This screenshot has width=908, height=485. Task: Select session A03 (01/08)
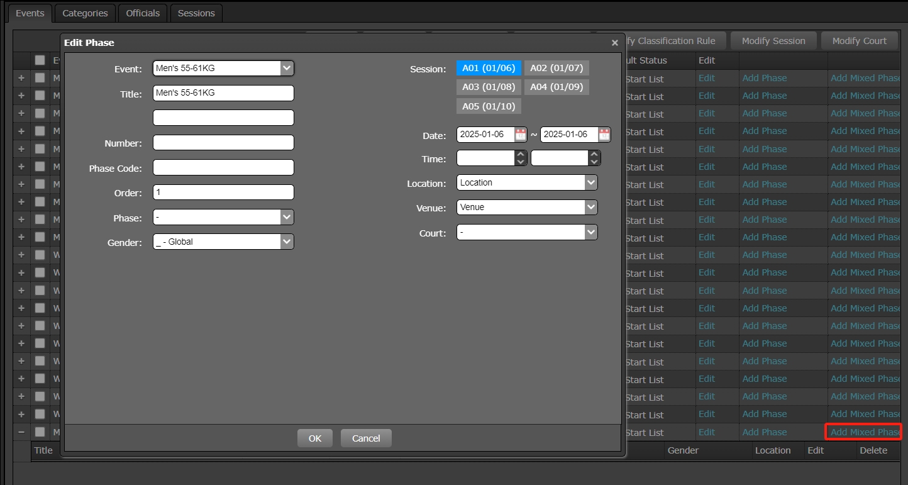point(489,87)
